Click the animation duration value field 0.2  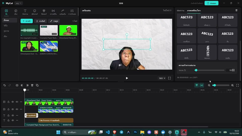pos(229,70)
